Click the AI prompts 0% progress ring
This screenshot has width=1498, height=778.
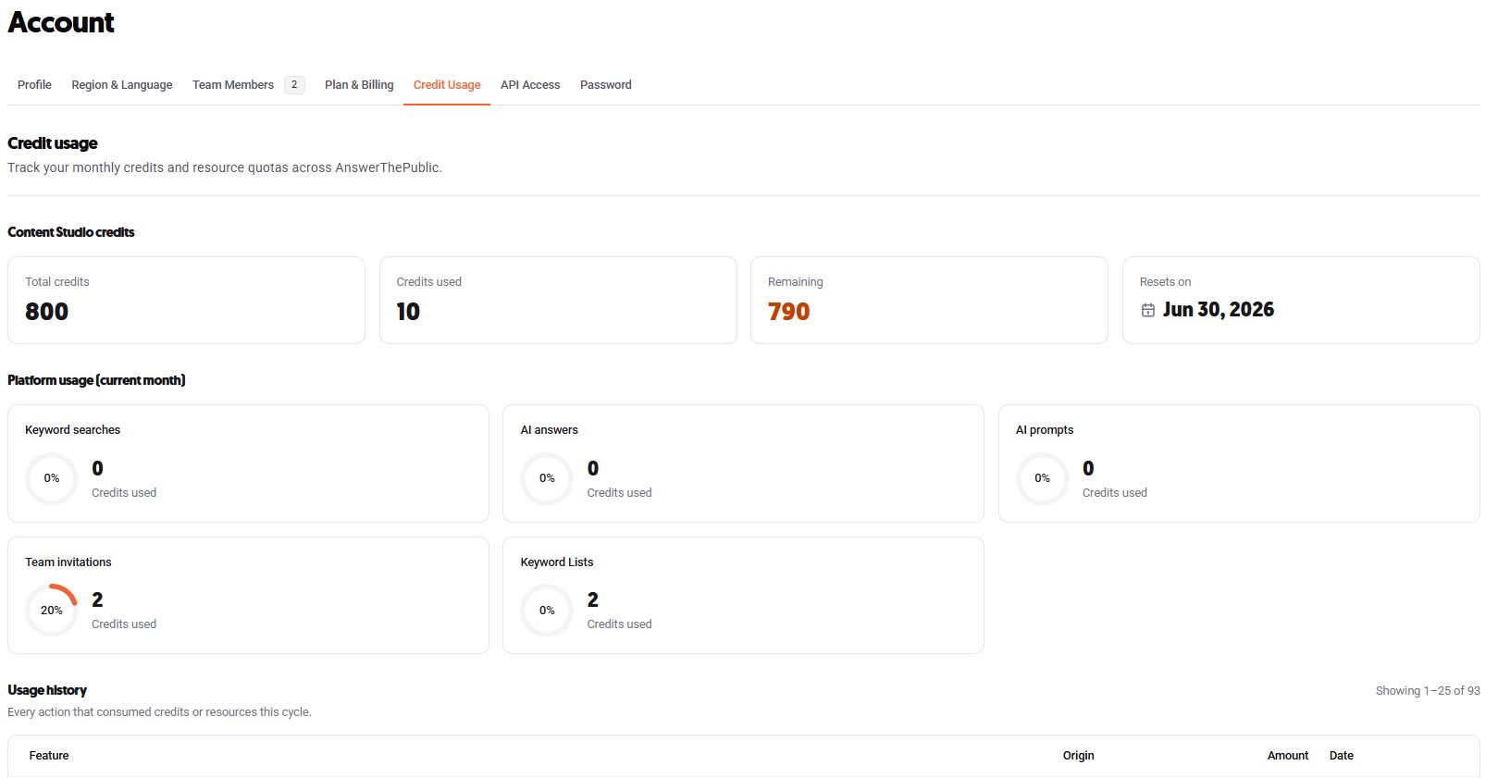[1043, 478]
